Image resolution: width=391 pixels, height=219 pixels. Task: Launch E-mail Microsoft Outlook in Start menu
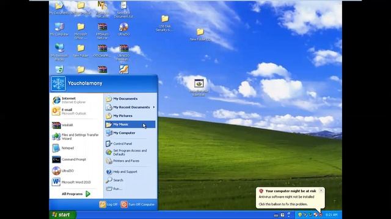click(76, 111)
